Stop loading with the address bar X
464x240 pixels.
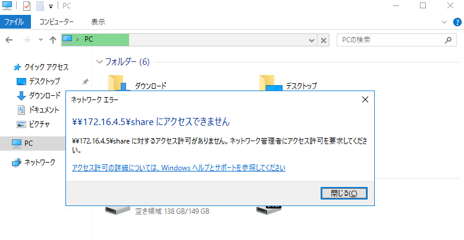324,40
